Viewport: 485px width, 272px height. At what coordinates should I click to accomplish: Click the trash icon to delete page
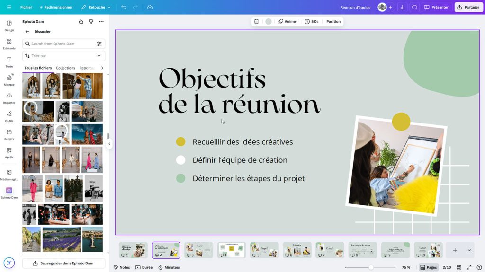[x=256, y=22]
